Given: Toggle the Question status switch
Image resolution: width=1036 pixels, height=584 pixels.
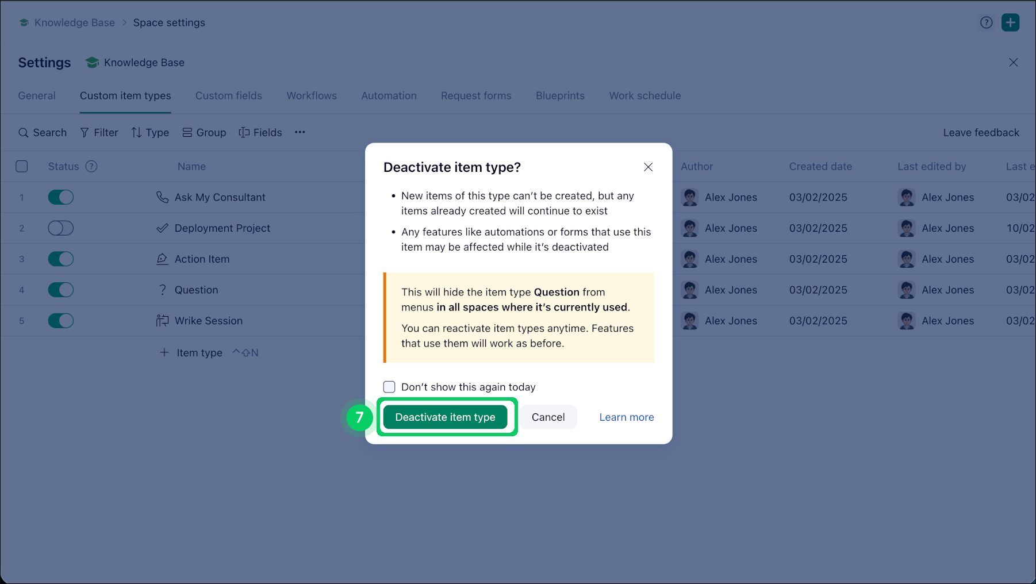Looking at the screenshot, I should pyautogui.click(x=61, y=290).
